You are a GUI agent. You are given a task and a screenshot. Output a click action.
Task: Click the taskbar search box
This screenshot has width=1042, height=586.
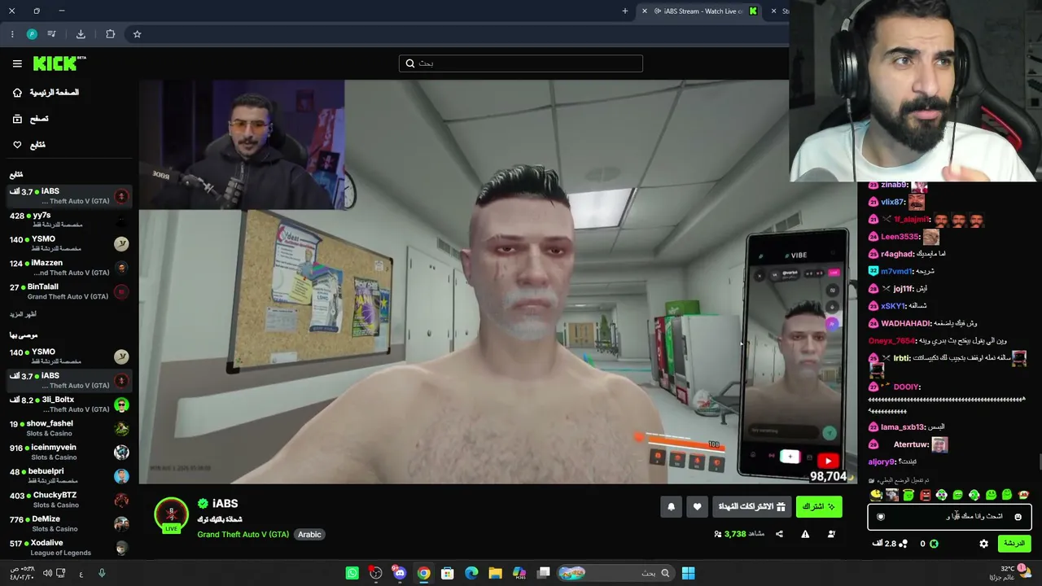coord(616,573)
